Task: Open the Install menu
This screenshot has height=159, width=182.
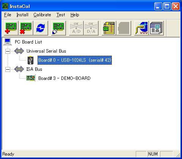Action: [22, 15]
